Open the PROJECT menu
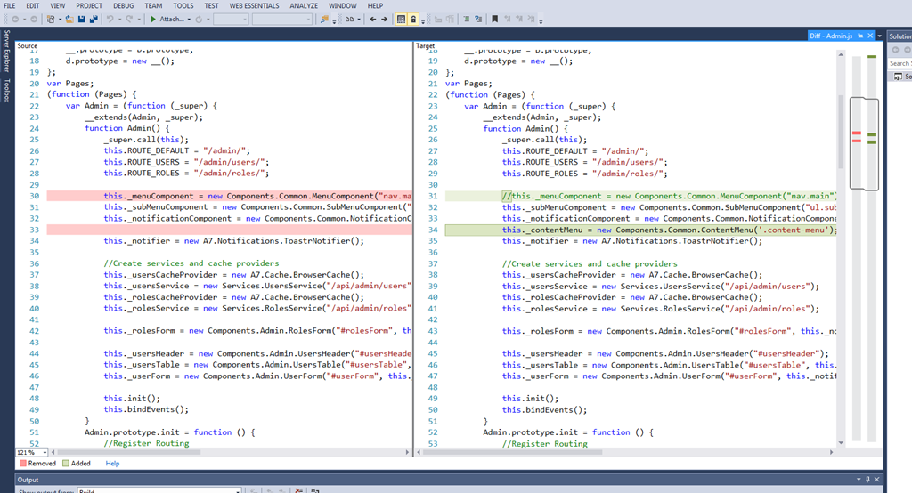The height and width of the screenshot is (493, 912). coord(89,6)
